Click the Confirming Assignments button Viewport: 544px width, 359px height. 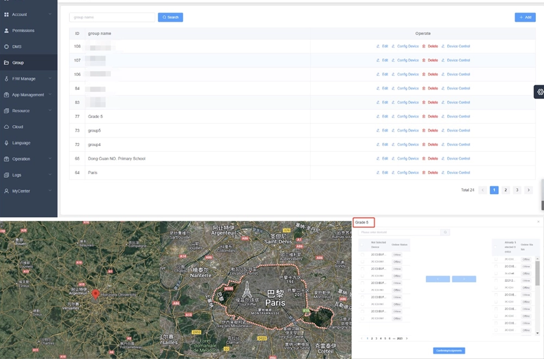tap(449, 351)
